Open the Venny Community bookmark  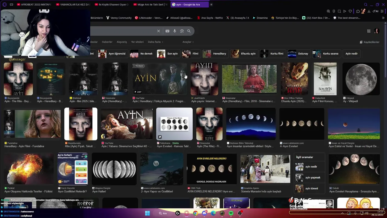[x=119, y=18]
